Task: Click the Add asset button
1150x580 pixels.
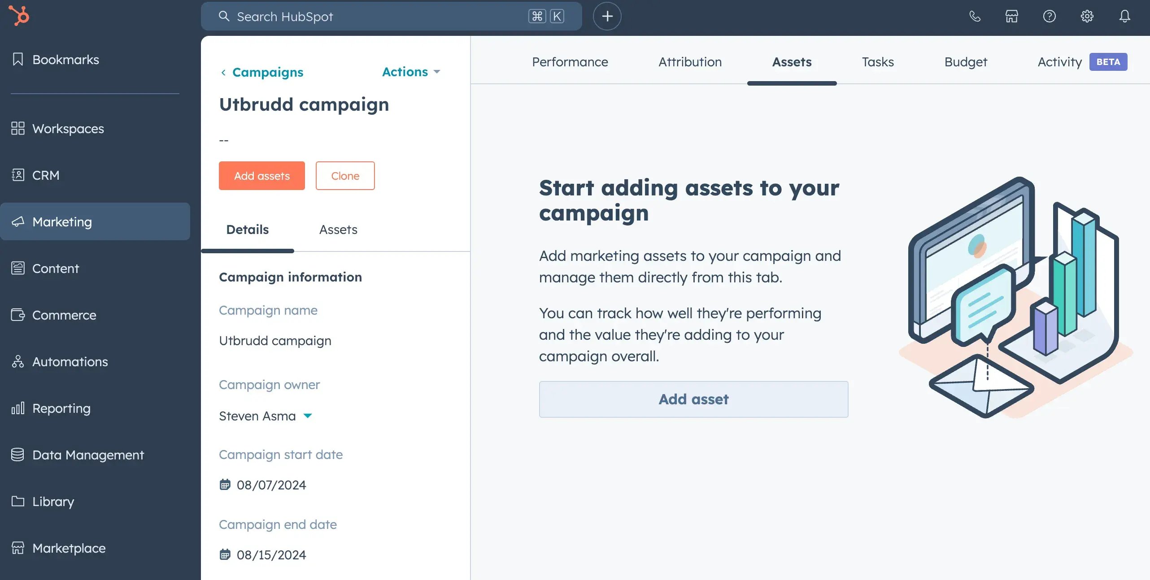Action: tap(693, 399)
